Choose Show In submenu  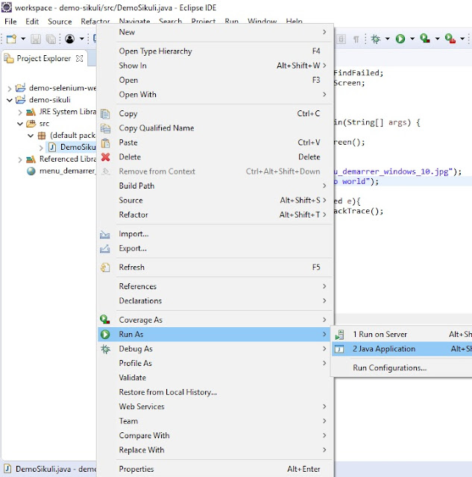pos(215,66)
